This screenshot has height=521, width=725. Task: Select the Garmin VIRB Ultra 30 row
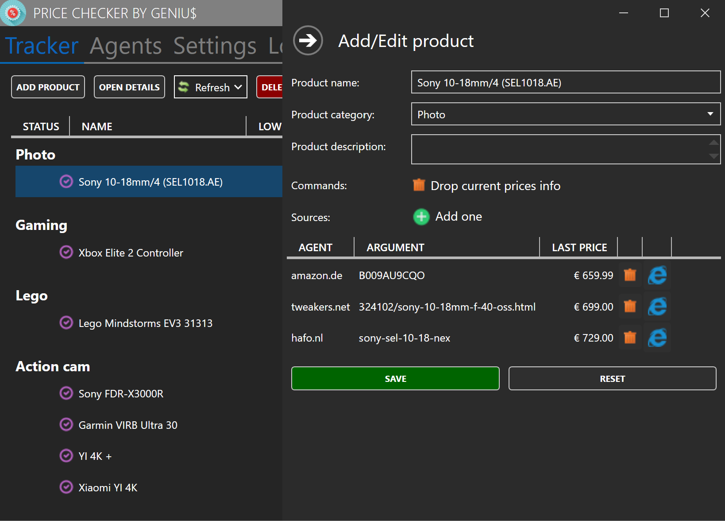[149, 424]
